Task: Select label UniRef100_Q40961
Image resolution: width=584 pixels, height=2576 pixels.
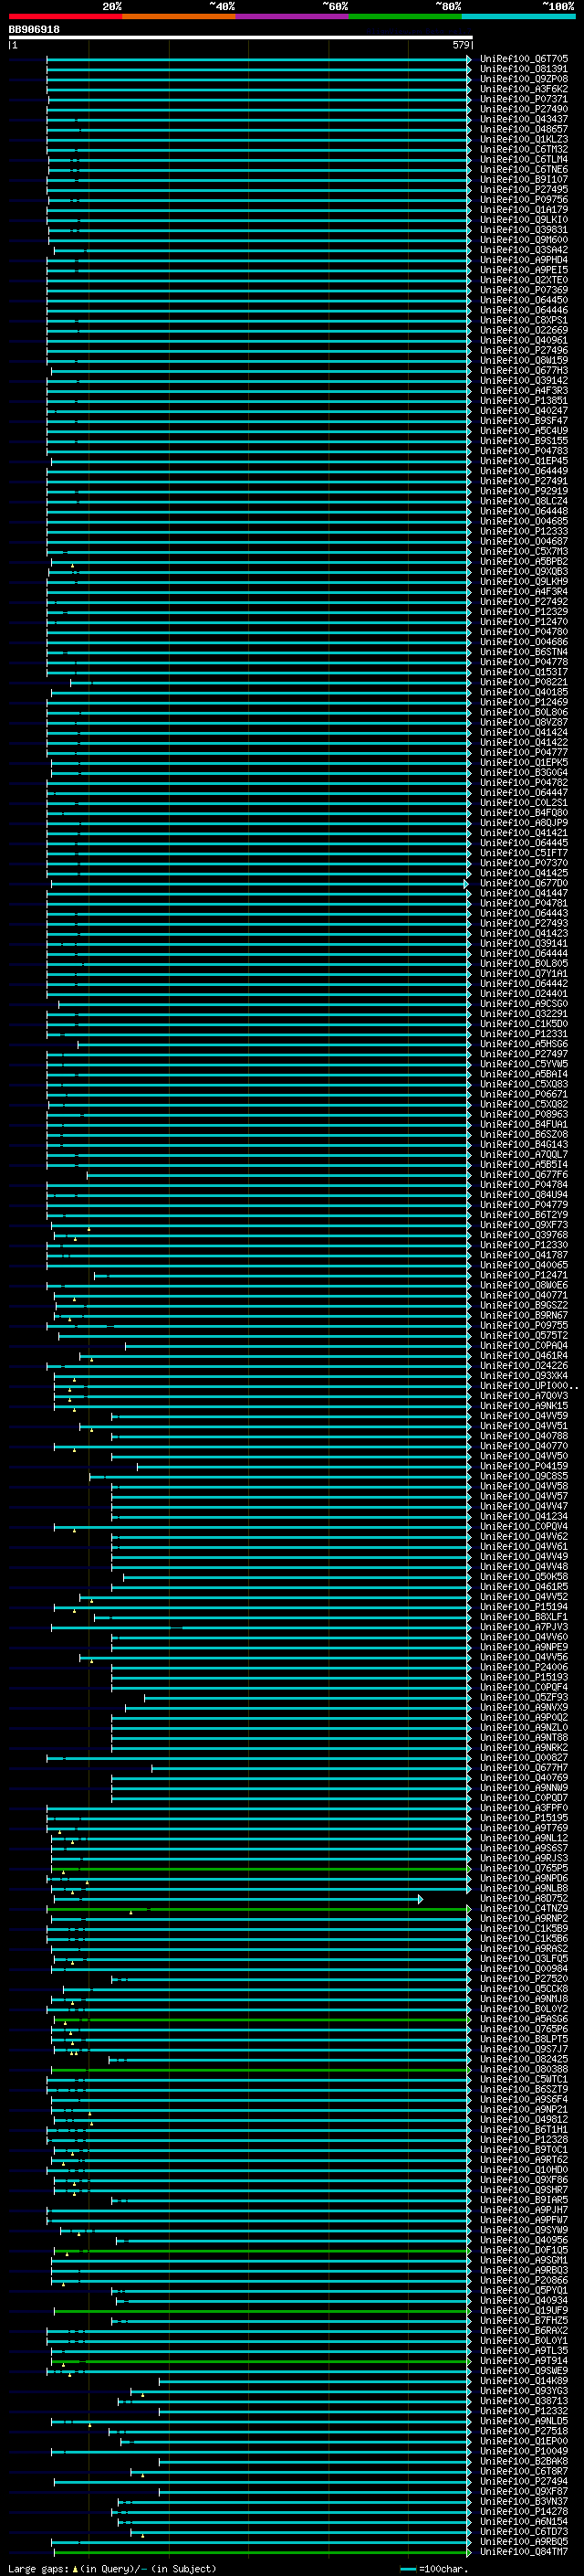Action: coord(524,340)
